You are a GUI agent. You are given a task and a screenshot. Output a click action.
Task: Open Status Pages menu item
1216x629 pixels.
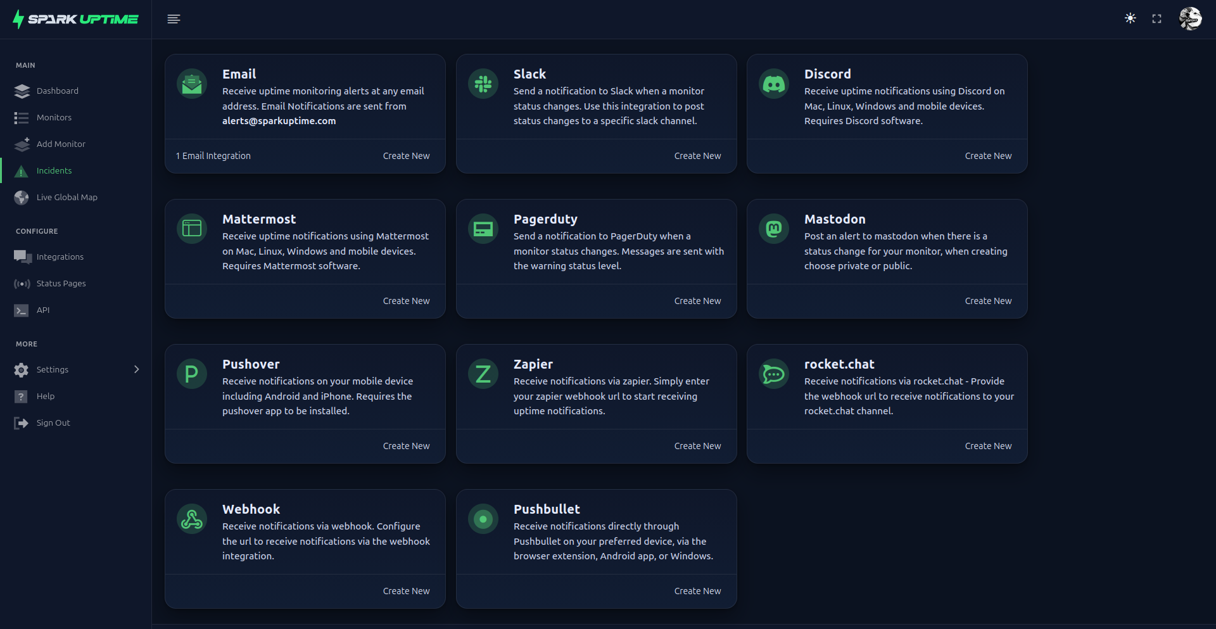[61, 284]
